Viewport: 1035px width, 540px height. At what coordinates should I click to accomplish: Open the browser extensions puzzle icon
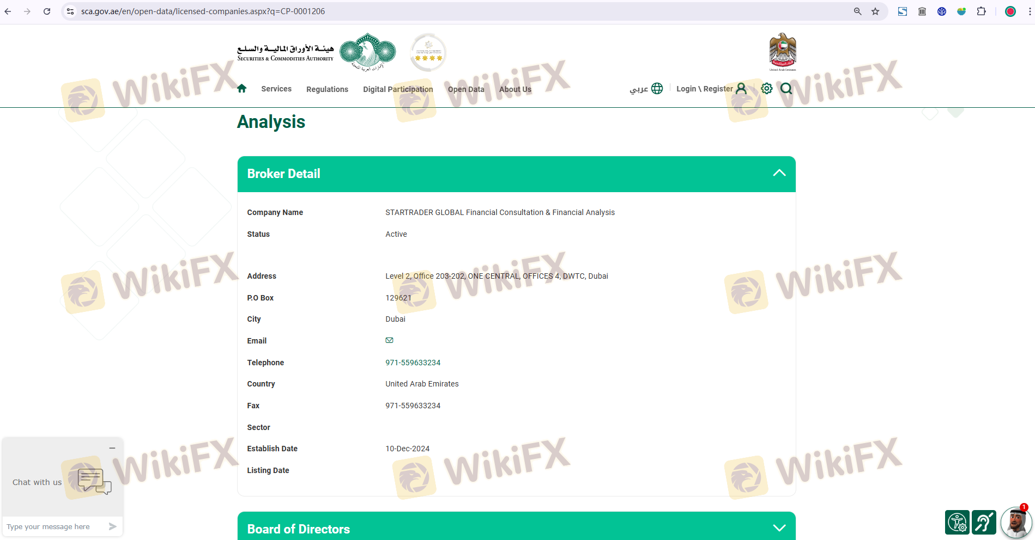coord(981,11)
